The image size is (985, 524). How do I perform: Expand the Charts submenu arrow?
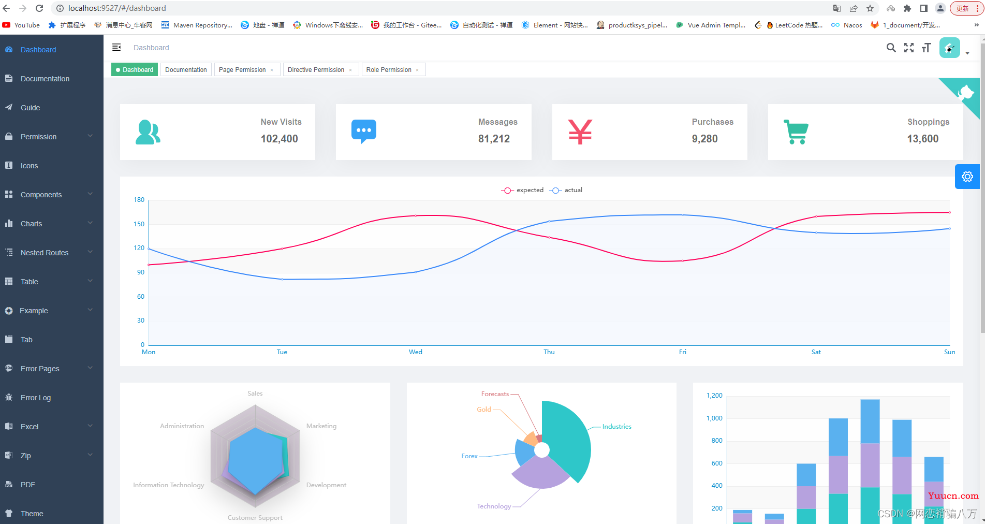pos(90,223)
